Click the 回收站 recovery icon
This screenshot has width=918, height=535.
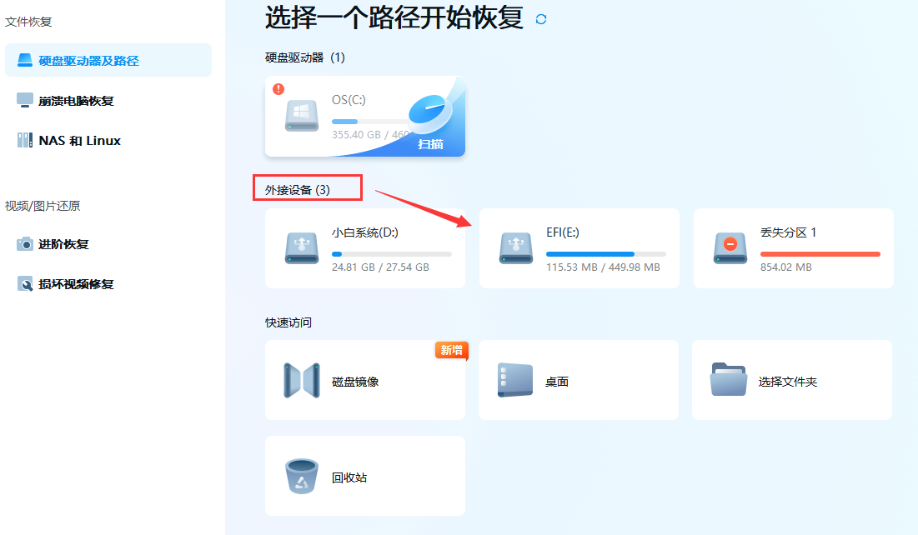pos(364,476)
